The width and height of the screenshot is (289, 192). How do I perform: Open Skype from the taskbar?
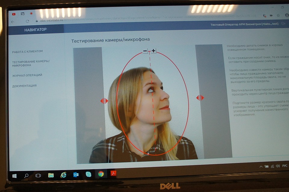(89, 174)
